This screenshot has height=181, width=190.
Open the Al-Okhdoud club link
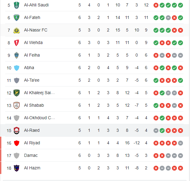click(40, 118)
